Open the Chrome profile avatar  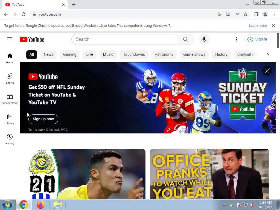pos(265,14)
